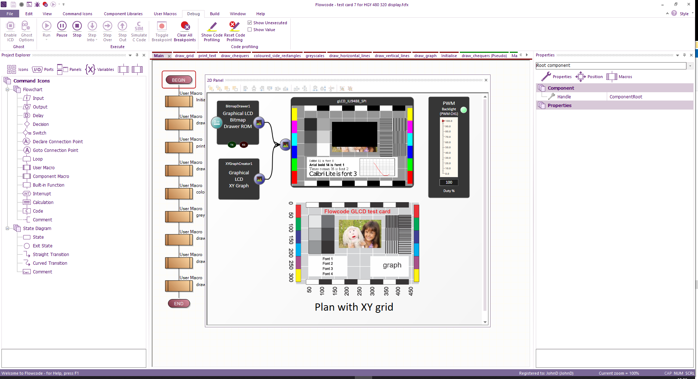Open the Build ribbon tab

pyautogui.click(x=214, y=14)
